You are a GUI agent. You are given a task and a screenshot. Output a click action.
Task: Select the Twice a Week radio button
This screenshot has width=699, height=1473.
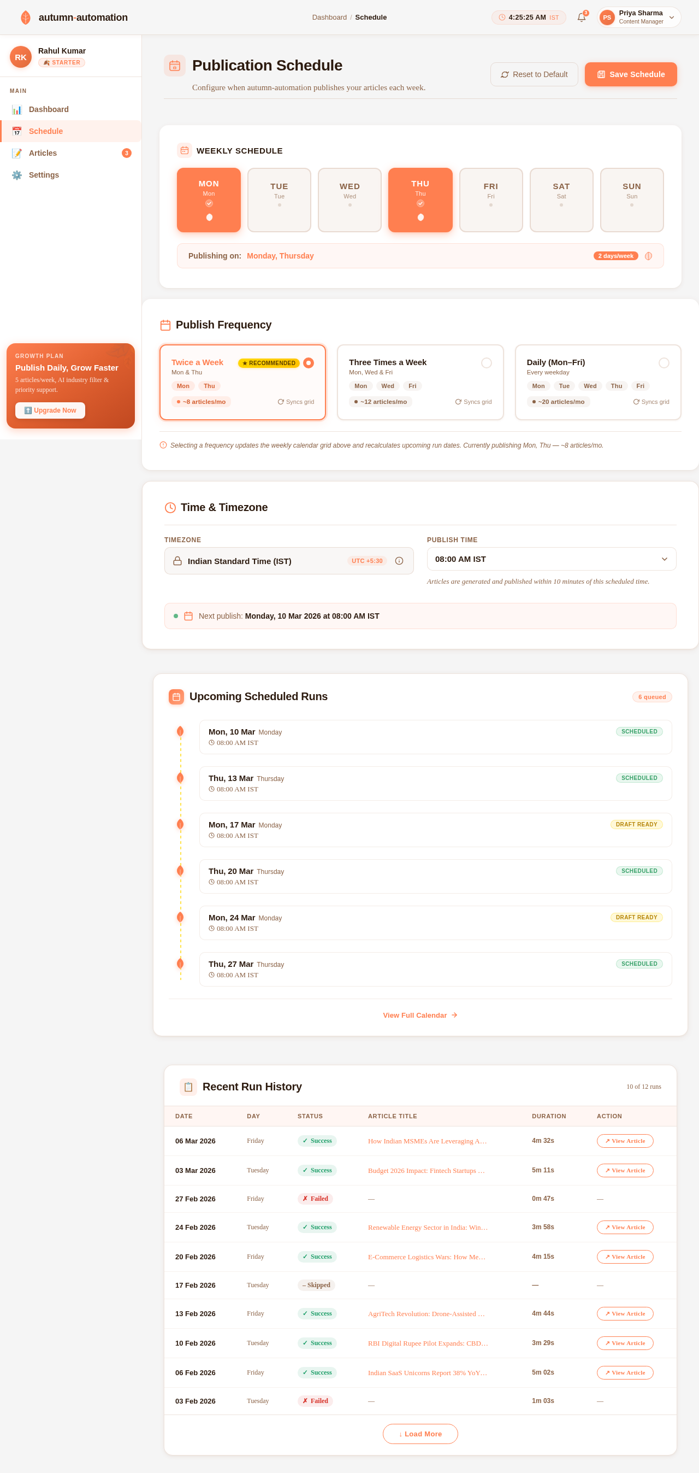click(x=309, y=363)
